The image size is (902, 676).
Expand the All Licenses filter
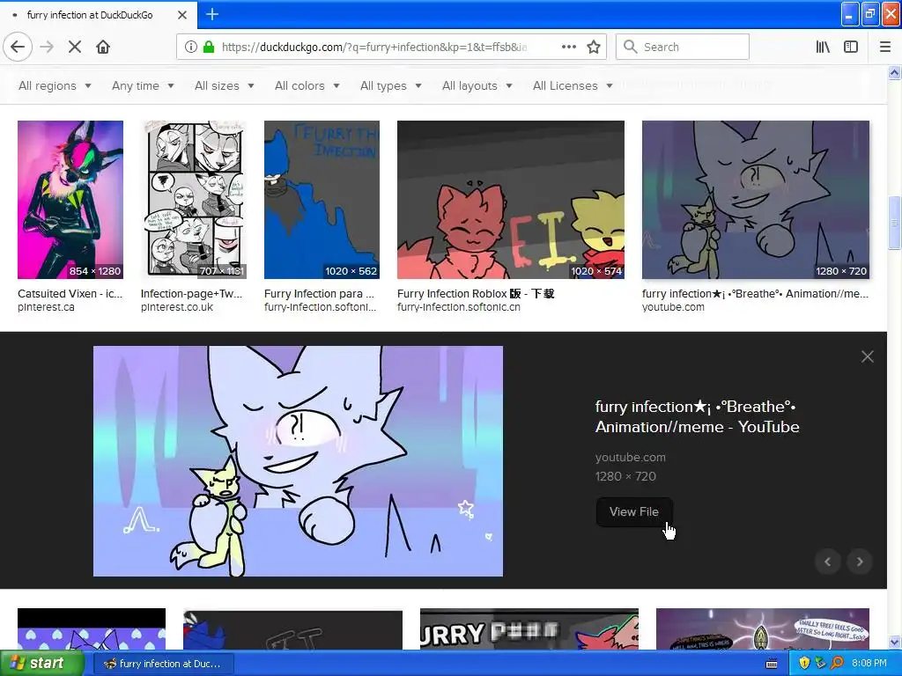point(573,85)
